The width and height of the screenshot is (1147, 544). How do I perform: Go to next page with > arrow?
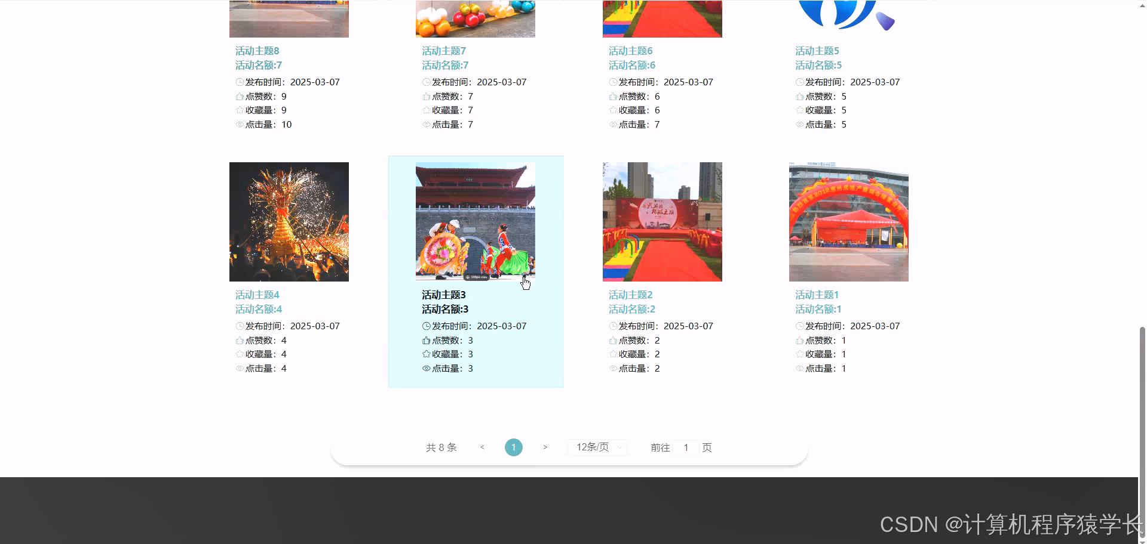(x=545, y=447)
